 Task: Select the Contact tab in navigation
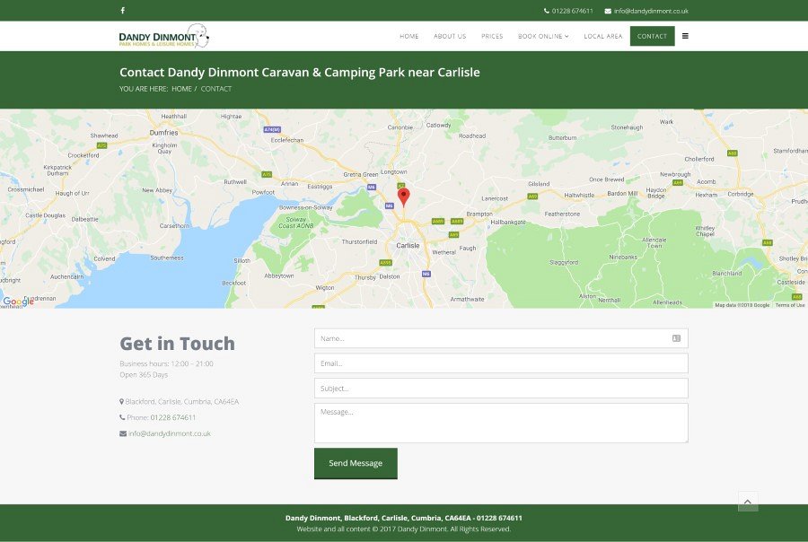[652, 36]
